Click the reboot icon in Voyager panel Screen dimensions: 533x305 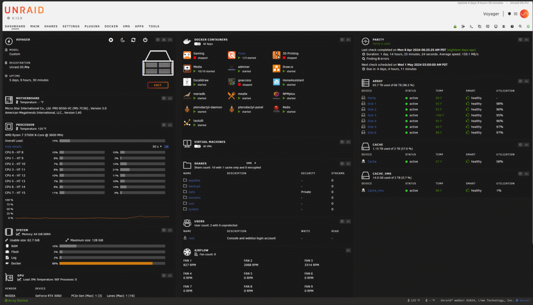(133, 40)
